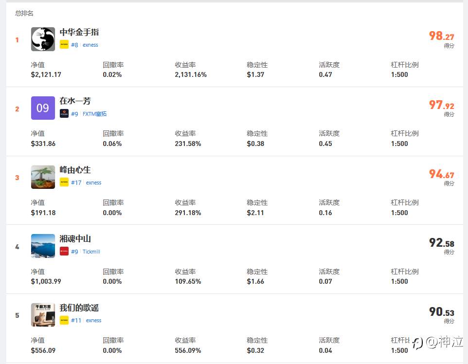Click the FXTM富拓 broker link
The height and width of the screenshot is (364, 468).
94,114
